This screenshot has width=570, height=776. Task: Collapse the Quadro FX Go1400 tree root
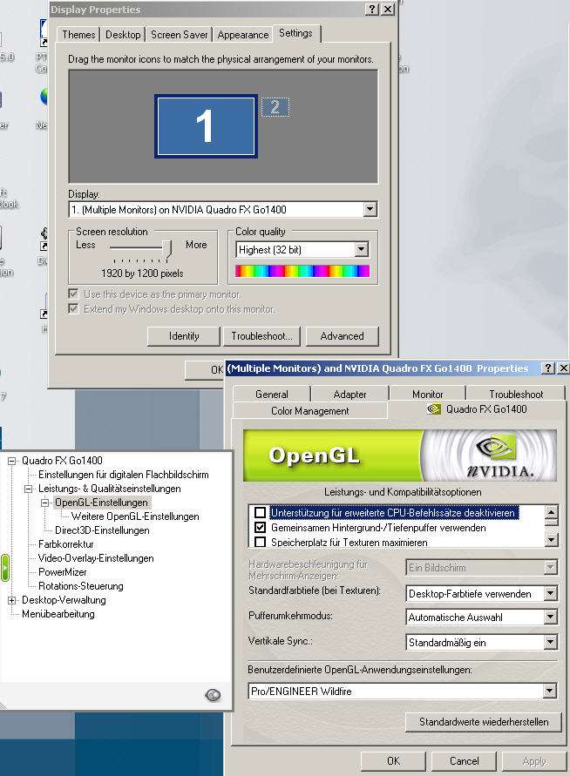[12, 461]
